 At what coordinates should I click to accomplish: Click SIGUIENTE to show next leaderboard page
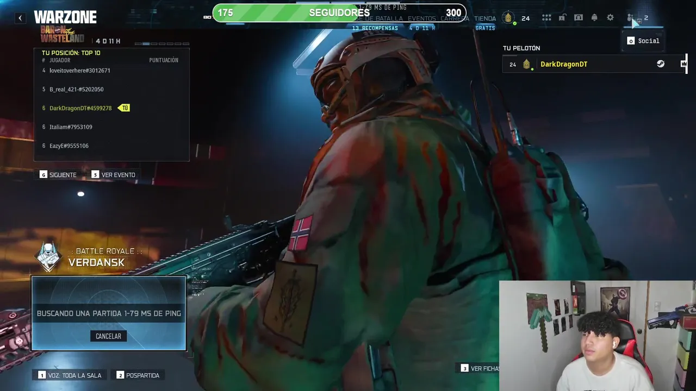pos(58,175)
